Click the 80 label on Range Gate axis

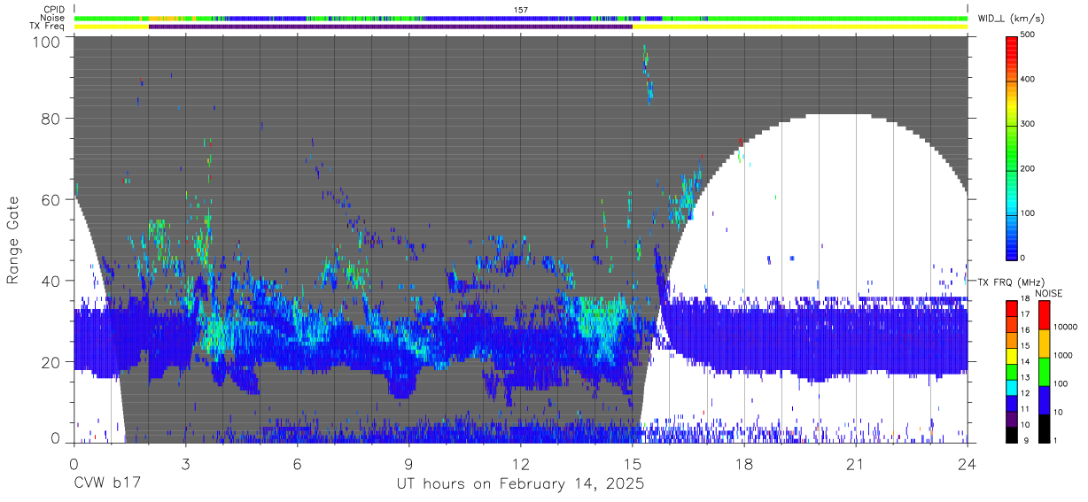tap(51, 119)
